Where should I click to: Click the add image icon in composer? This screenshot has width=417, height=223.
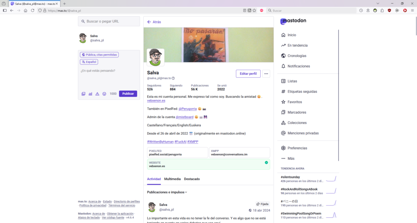(83, 93)
